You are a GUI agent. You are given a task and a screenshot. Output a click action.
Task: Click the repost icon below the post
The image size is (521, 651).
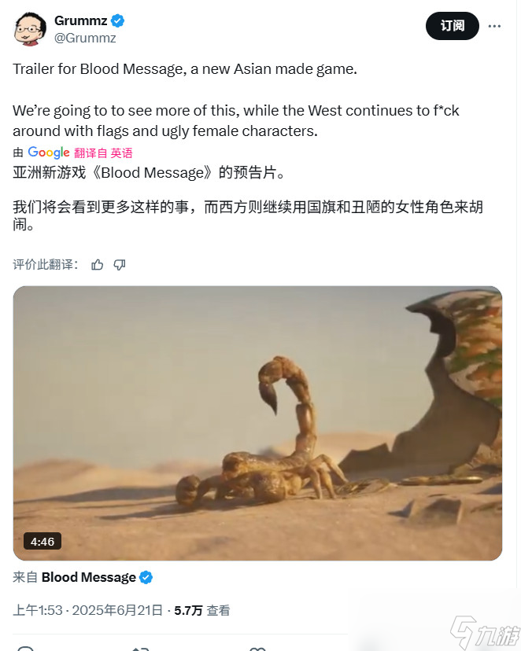pos(140,649)
